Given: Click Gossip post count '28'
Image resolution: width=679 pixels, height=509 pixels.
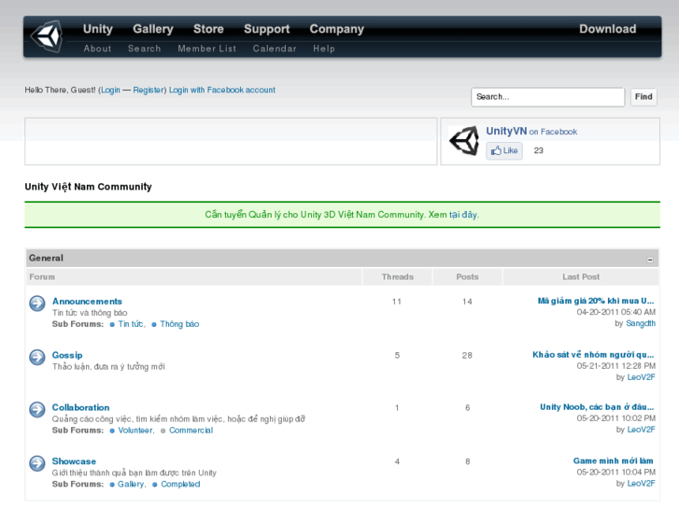Looking at the screenshot, I should (467, 356).
